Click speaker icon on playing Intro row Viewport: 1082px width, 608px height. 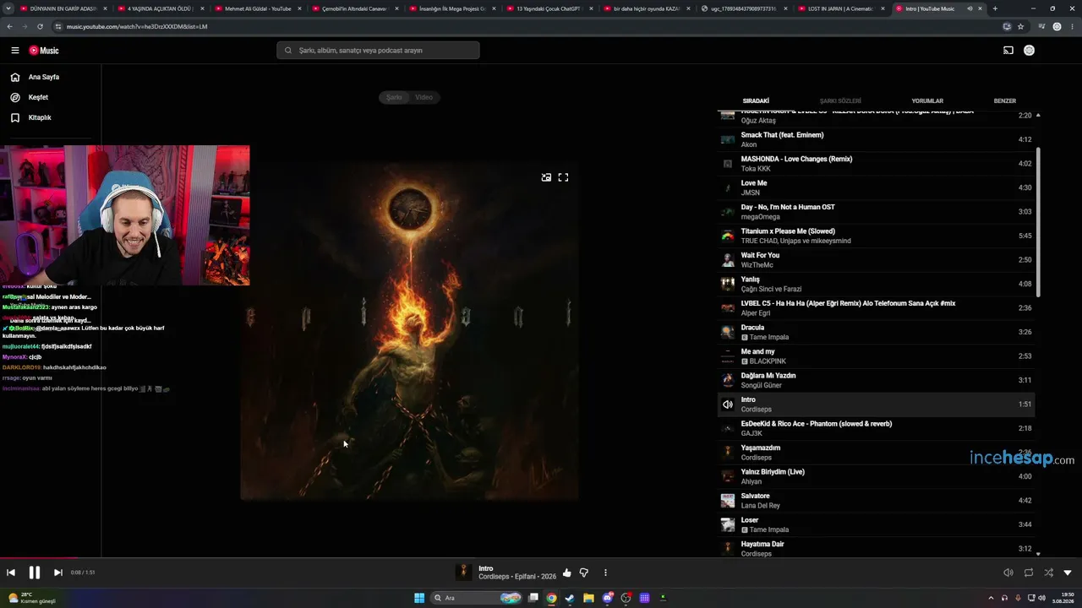[x=727, y=404]
